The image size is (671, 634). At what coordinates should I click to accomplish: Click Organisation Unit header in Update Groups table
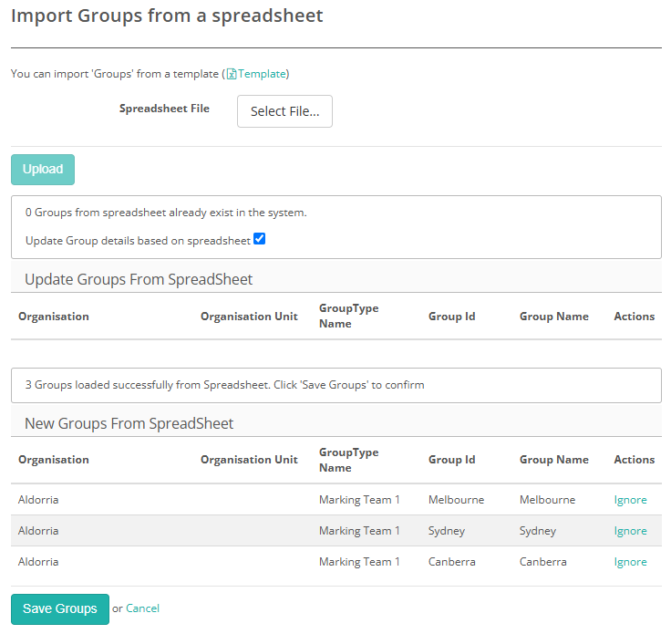point(249,317)
